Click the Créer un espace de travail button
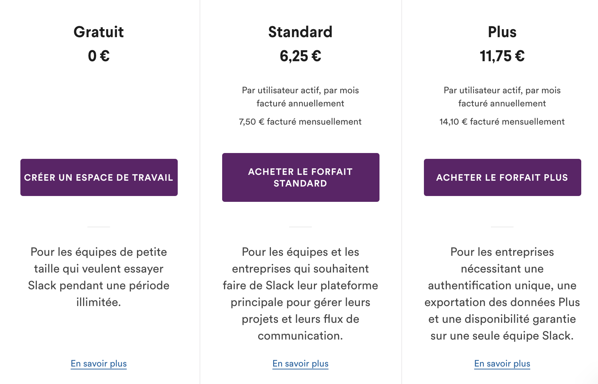598x384 pixels. click(x=99, y=177)
